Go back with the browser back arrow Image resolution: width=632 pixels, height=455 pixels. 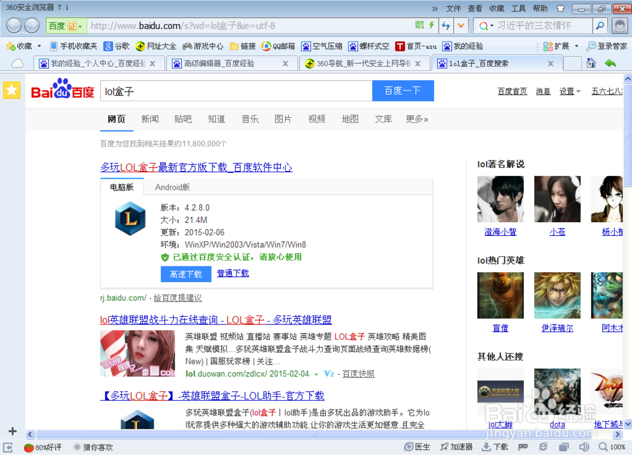[x=14, y=26]
